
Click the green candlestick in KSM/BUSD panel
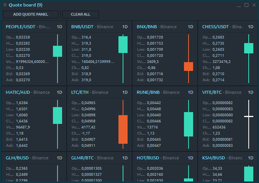point(249,174)
